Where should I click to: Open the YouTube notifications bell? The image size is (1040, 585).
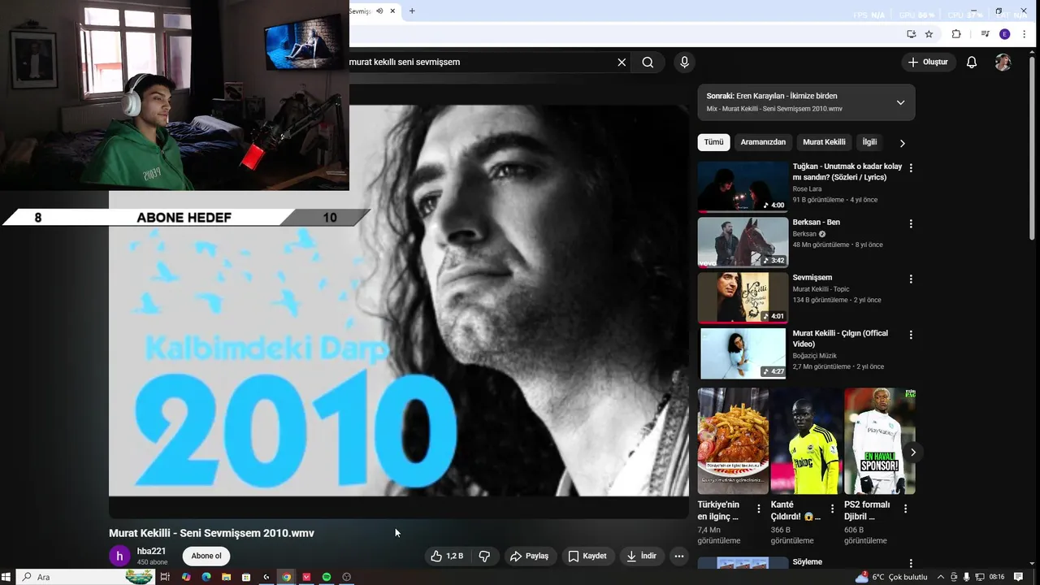972,62
